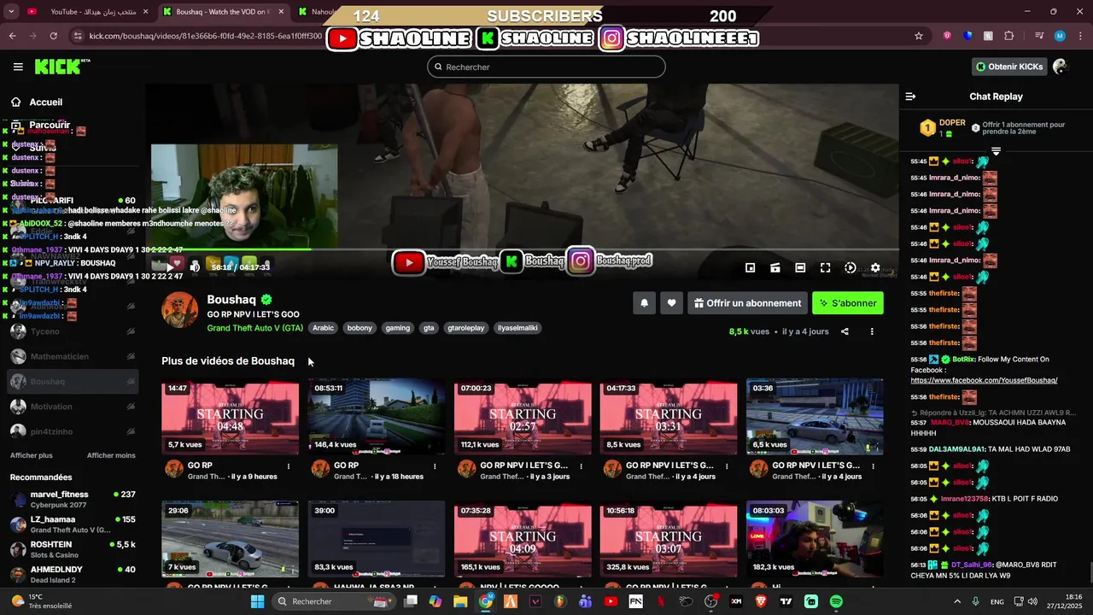Open the browser address bar URL

tap(205, 36)
